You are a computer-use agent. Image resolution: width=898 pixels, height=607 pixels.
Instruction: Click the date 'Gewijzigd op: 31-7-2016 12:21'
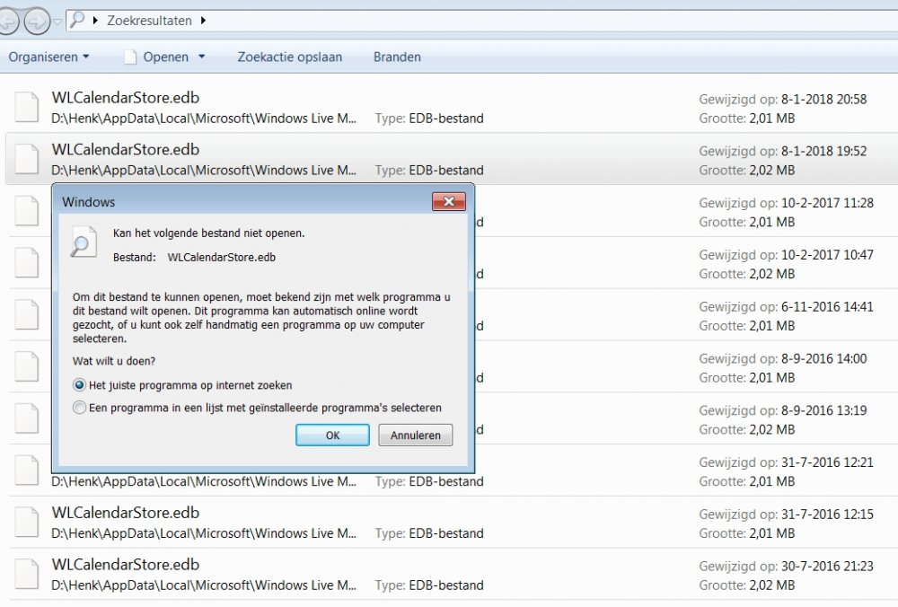[x=786, y=462]
